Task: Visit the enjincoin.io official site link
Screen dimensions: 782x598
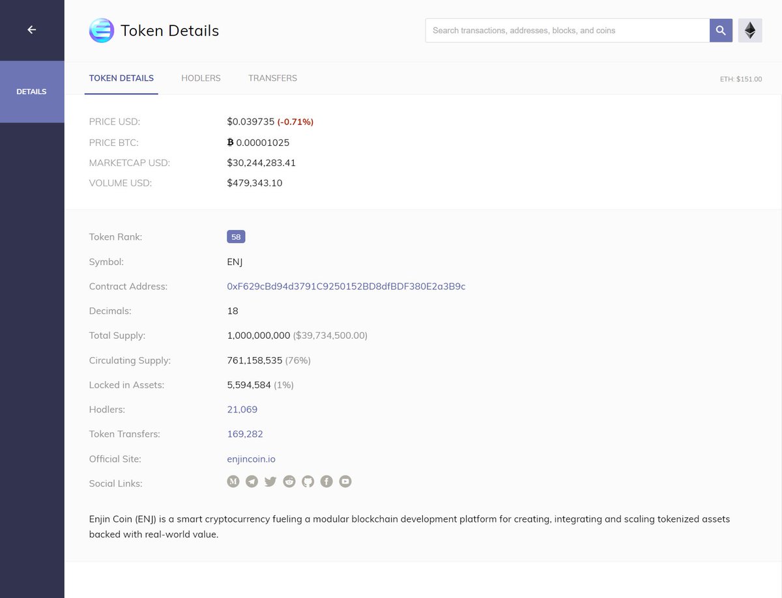Action: click(x=251, y=459)
